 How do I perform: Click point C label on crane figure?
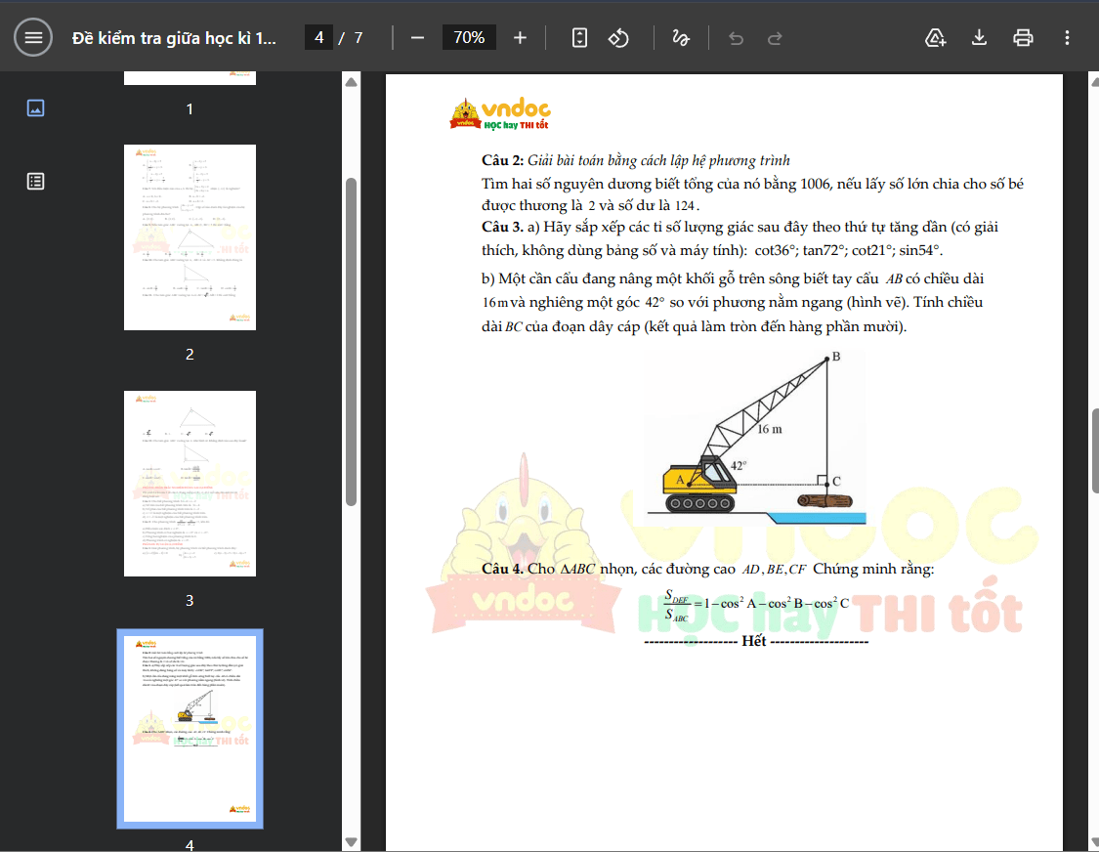pos(836,481)
